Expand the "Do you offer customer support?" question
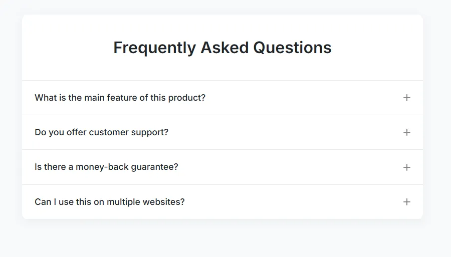The image size is (451, 257). click(101, 132)
